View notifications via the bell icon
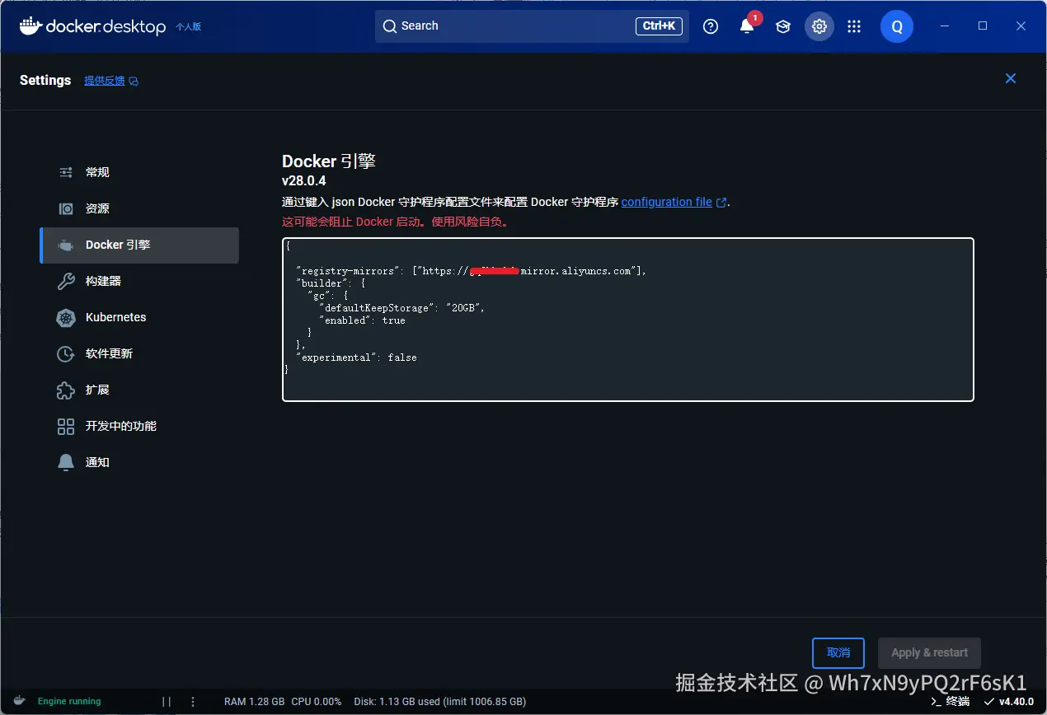The image size is (1047, 715). [746, 26]
